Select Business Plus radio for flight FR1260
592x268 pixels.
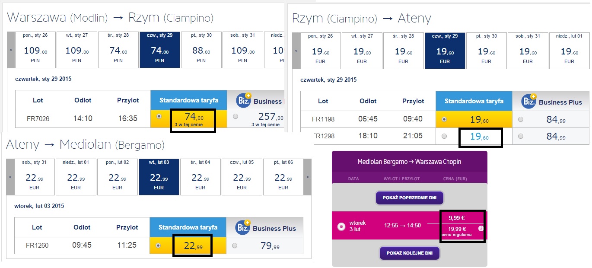(x=235, y=246)
